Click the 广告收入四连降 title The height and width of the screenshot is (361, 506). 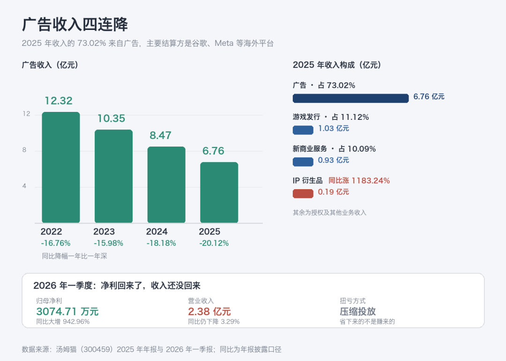coord(75,24)
